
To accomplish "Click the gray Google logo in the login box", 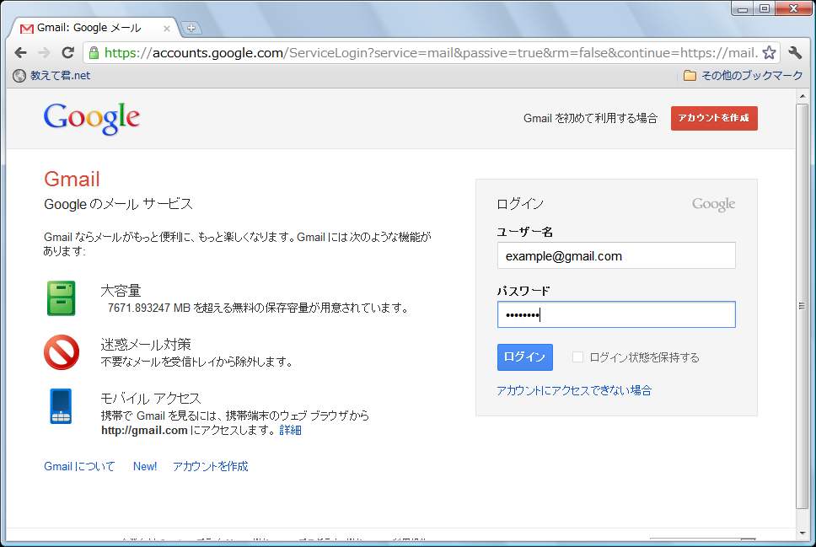I will pos(713,204).
